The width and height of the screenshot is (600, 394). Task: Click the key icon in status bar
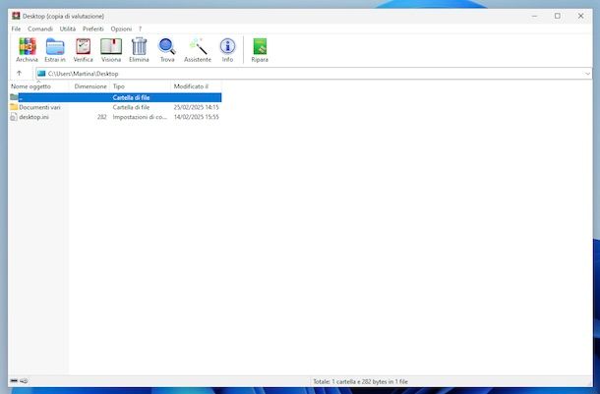[x=24, y=381]
